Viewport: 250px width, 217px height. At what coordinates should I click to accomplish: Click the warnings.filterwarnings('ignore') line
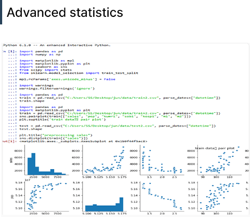pyautogui.click(x=57, y=88)
